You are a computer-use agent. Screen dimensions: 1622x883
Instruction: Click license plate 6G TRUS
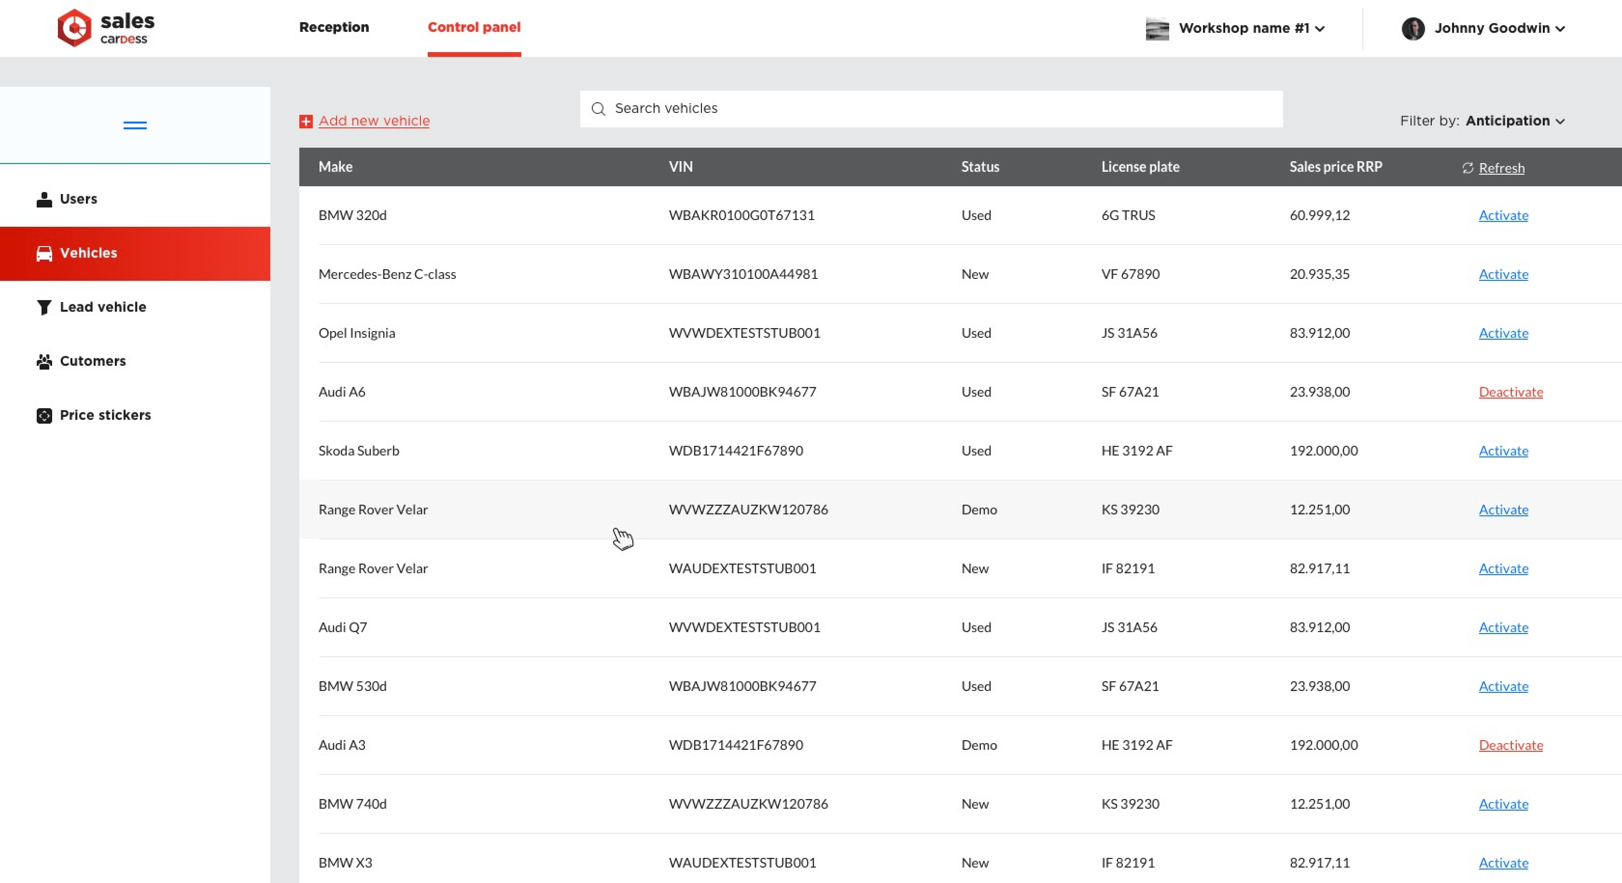pyautogui.click(x=1128, y=215)
